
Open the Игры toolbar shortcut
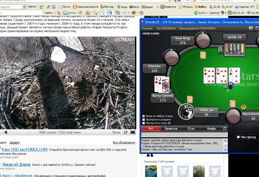coord(122,7)
